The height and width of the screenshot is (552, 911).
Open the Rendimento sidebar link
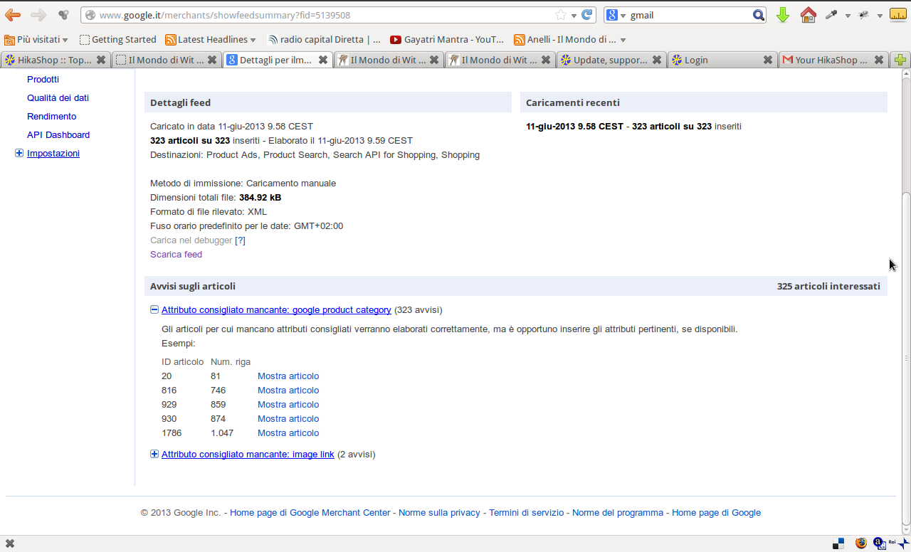51,116
